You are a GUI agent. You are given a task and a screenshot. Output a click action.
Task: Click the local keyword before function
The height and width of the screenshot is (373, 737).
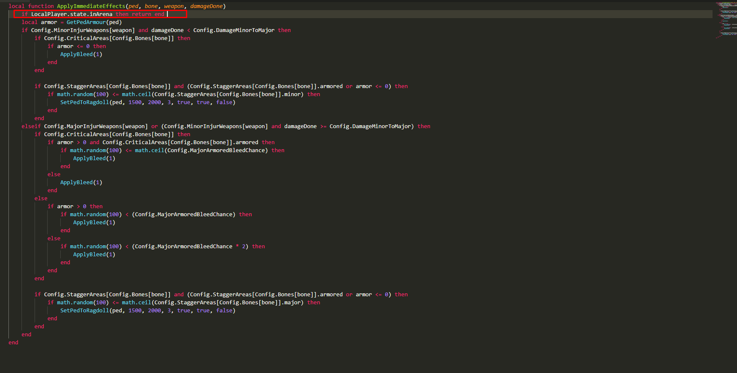[16, 6]
